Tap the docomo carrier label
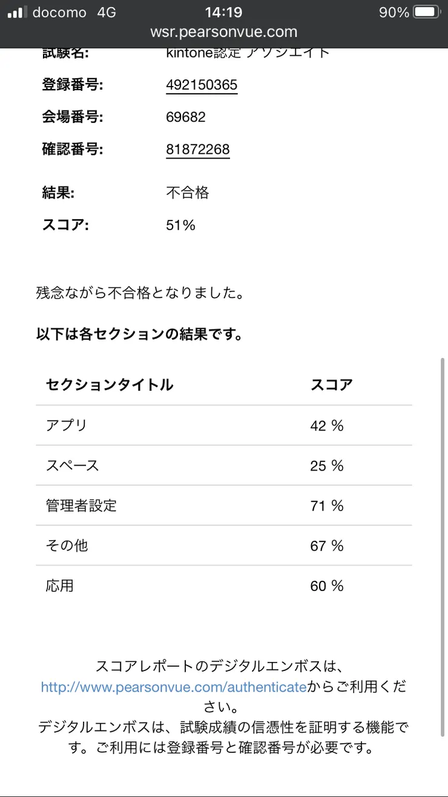The width and height of the screenshot is (448, 797). click(x=59, y=12)
